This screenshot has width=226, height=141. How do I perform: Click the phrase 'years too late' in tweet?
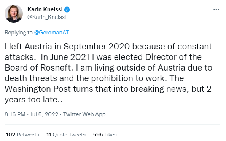tap(31, 100)
